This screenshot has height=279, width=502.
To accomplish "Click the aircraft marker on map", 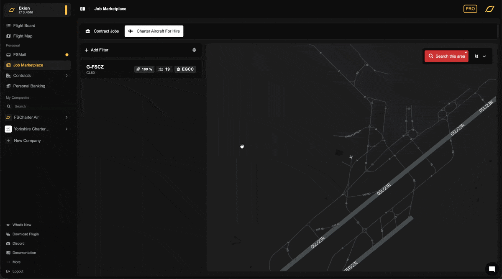I will point(351,157).
